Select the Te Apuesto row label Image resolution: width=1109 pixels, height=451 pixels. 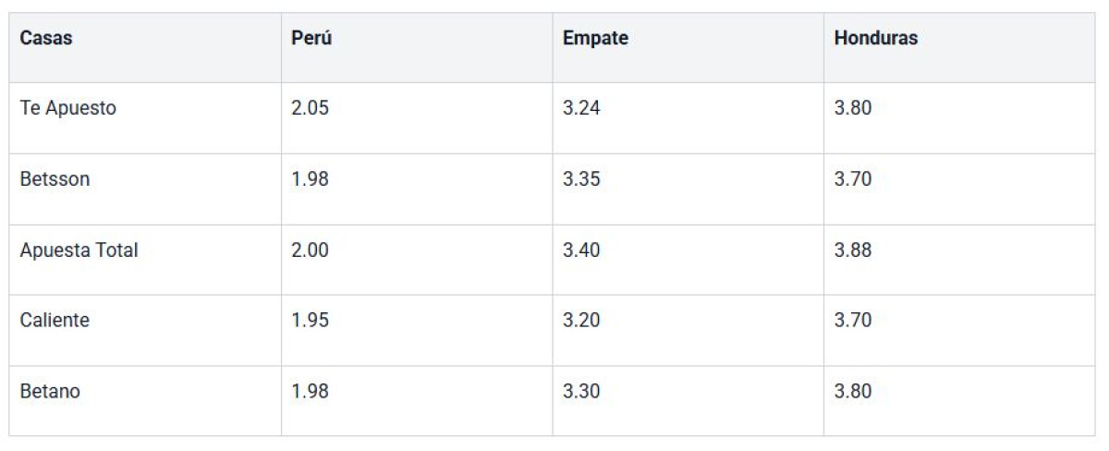tap(68, 108)
